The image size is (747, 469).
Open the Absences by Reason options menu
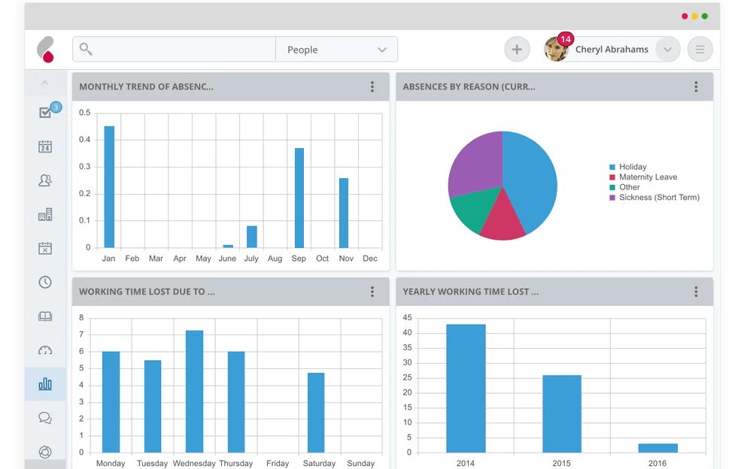click(696, 86)
